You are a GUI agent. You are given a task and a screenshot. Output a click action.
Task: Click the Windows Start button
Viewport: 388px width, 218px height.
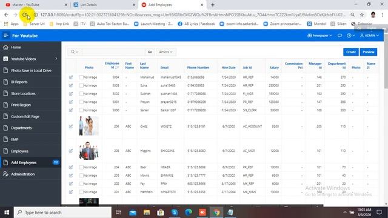[7, 213]
